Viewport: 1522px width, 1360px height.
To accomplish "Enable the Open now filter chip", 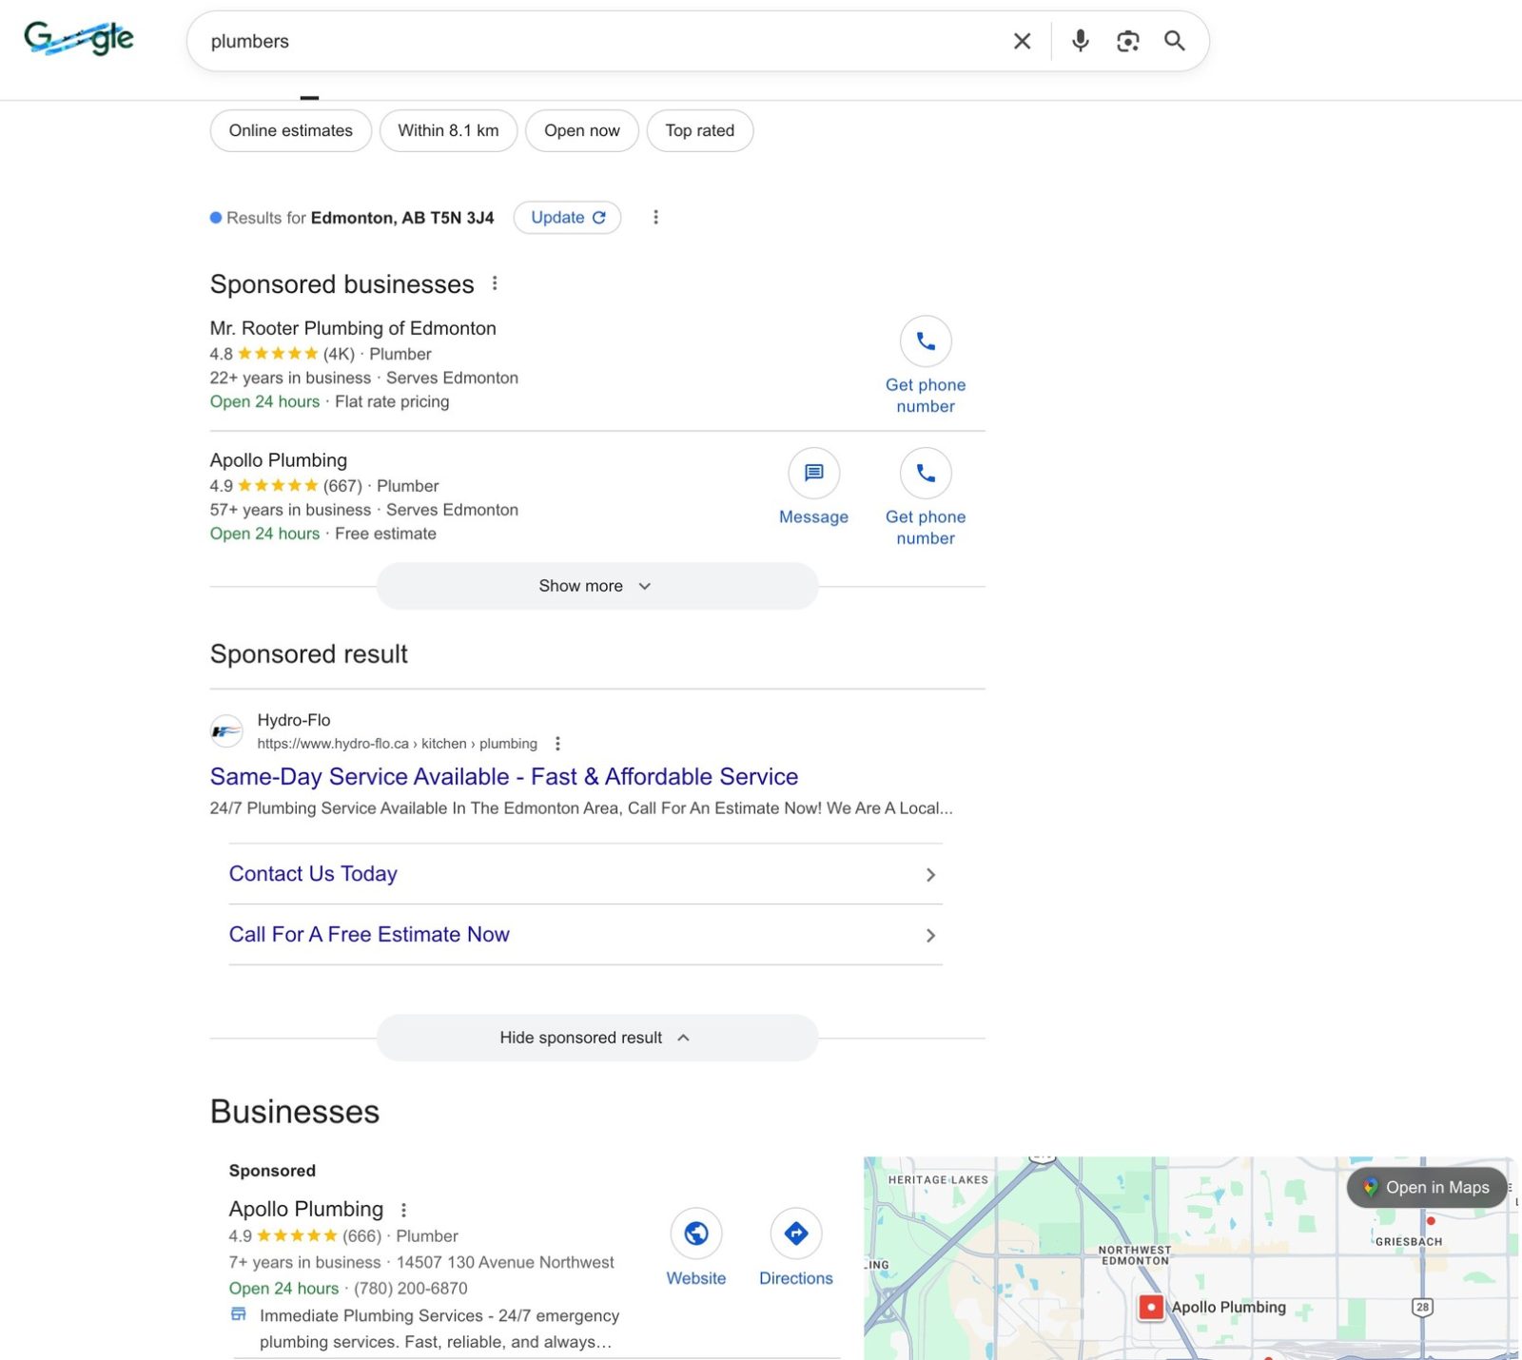I will 582,130.
